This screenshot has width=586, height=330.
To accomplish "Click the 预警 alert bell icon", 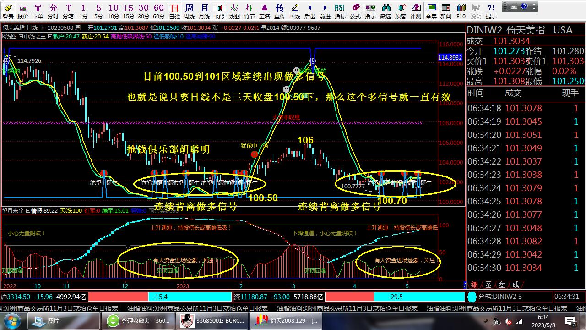I will [400, 11].
